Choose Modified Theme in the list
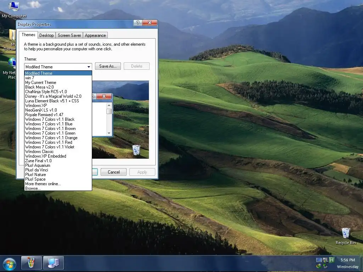Viewport: 363px width, 272px height. [x=58, y=73]
